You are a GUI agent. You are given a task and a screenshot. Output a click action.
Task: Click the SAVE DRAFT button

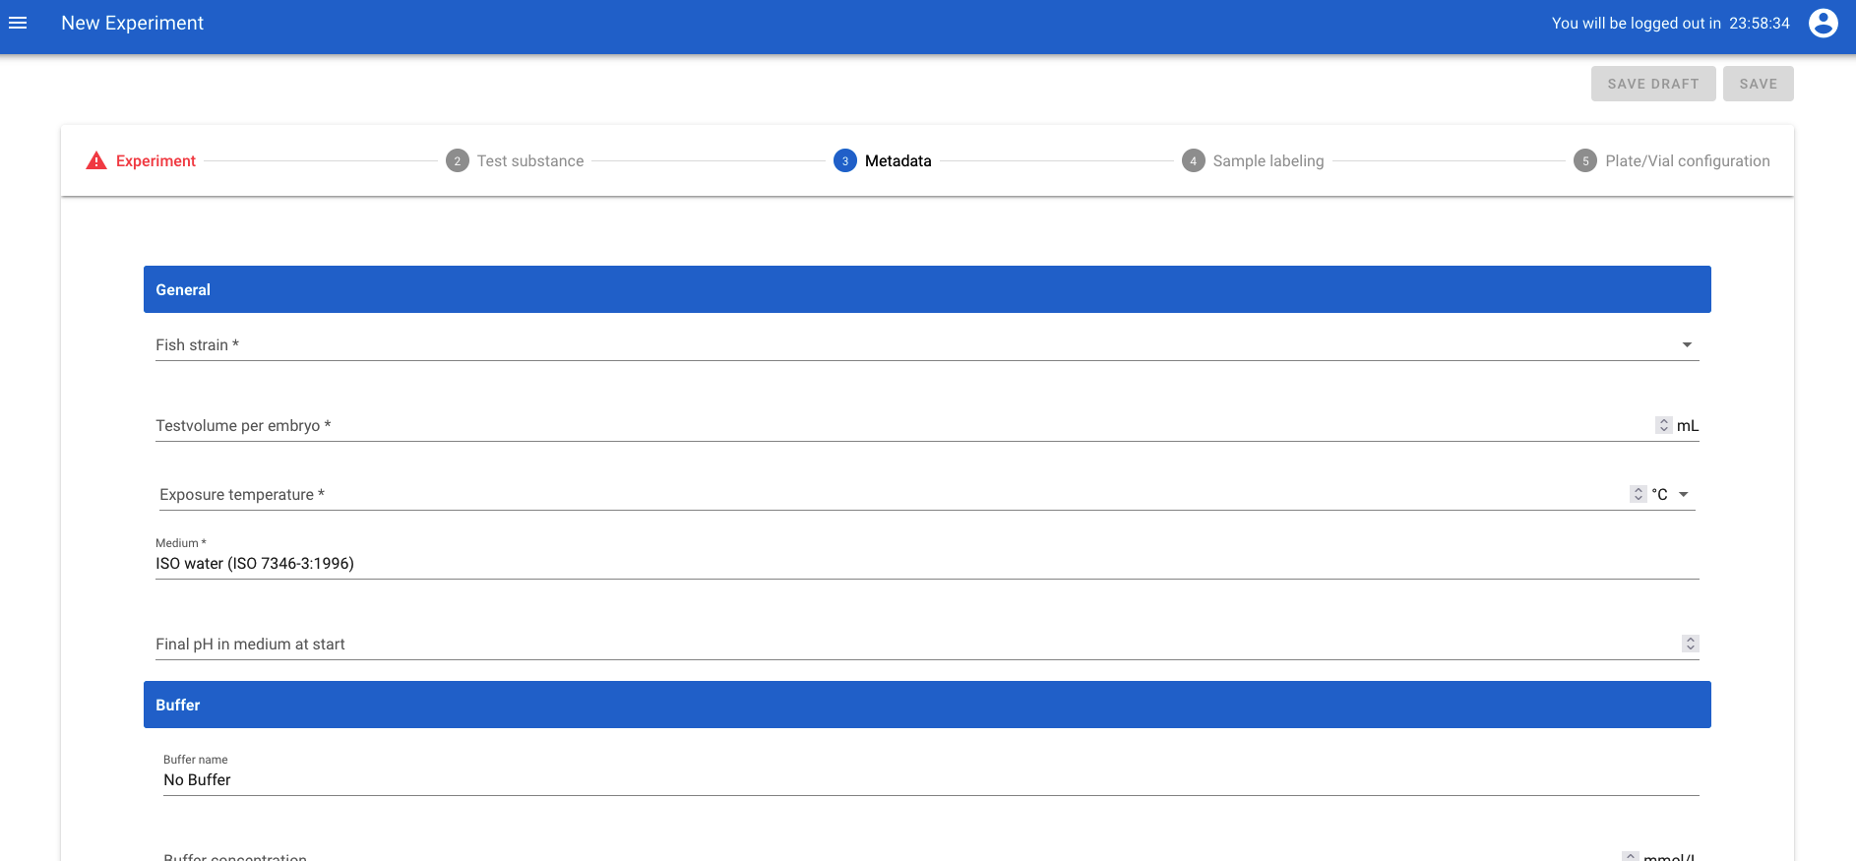(x=1652, y=84)
